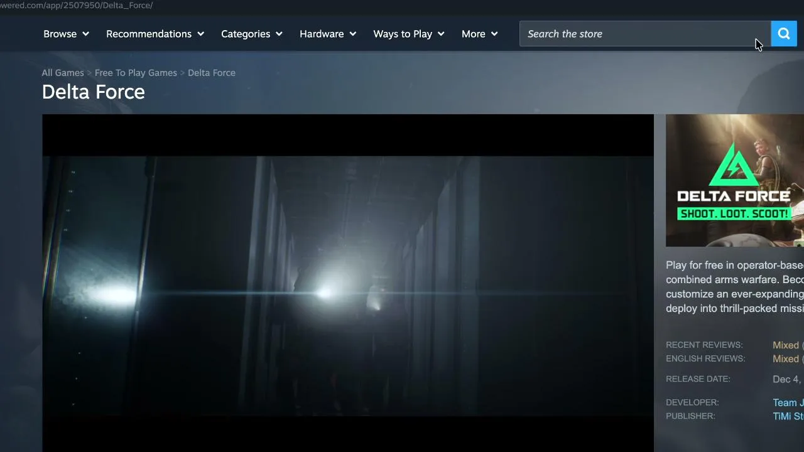The image size is (804, 452).
Task: Open the Browse menu
Action: 66,34
